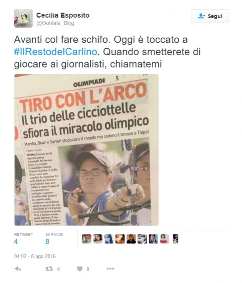Viewport: 242px width, 283px height.
Task: Open the blue-haired liker avatar
Action: 109,239
